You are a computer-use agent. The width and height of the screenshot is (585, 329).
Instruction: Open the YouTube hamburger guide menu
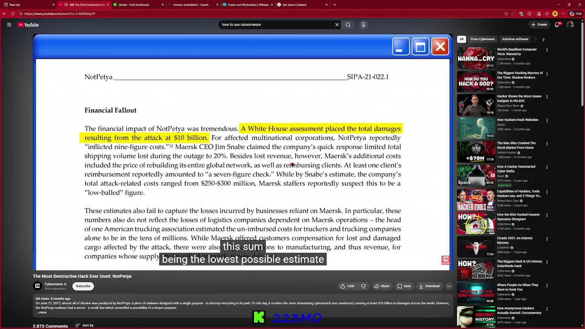click(9, 25)
